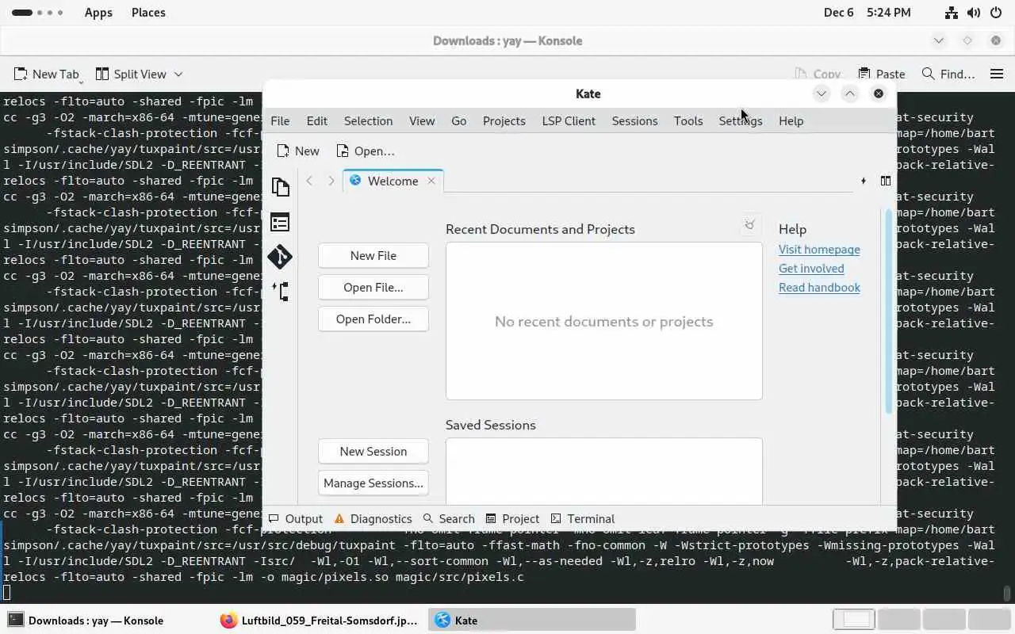
Task: Open the Selection menu
Action: pos(368,120)
